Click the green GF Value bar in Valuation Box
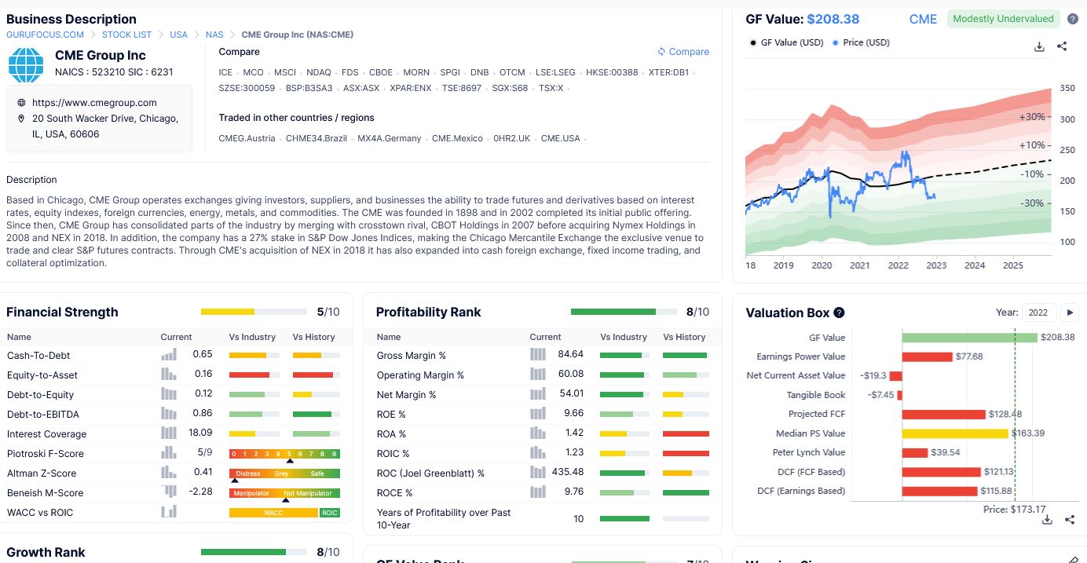This screenshot has height=563, width=1087. 969,338
